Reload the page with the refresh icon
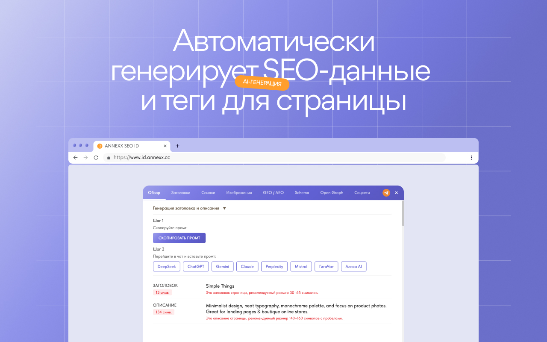 coord(96,157)
